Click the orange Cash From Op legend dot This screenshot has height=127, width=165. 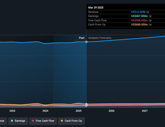click(x=62, y=121)
